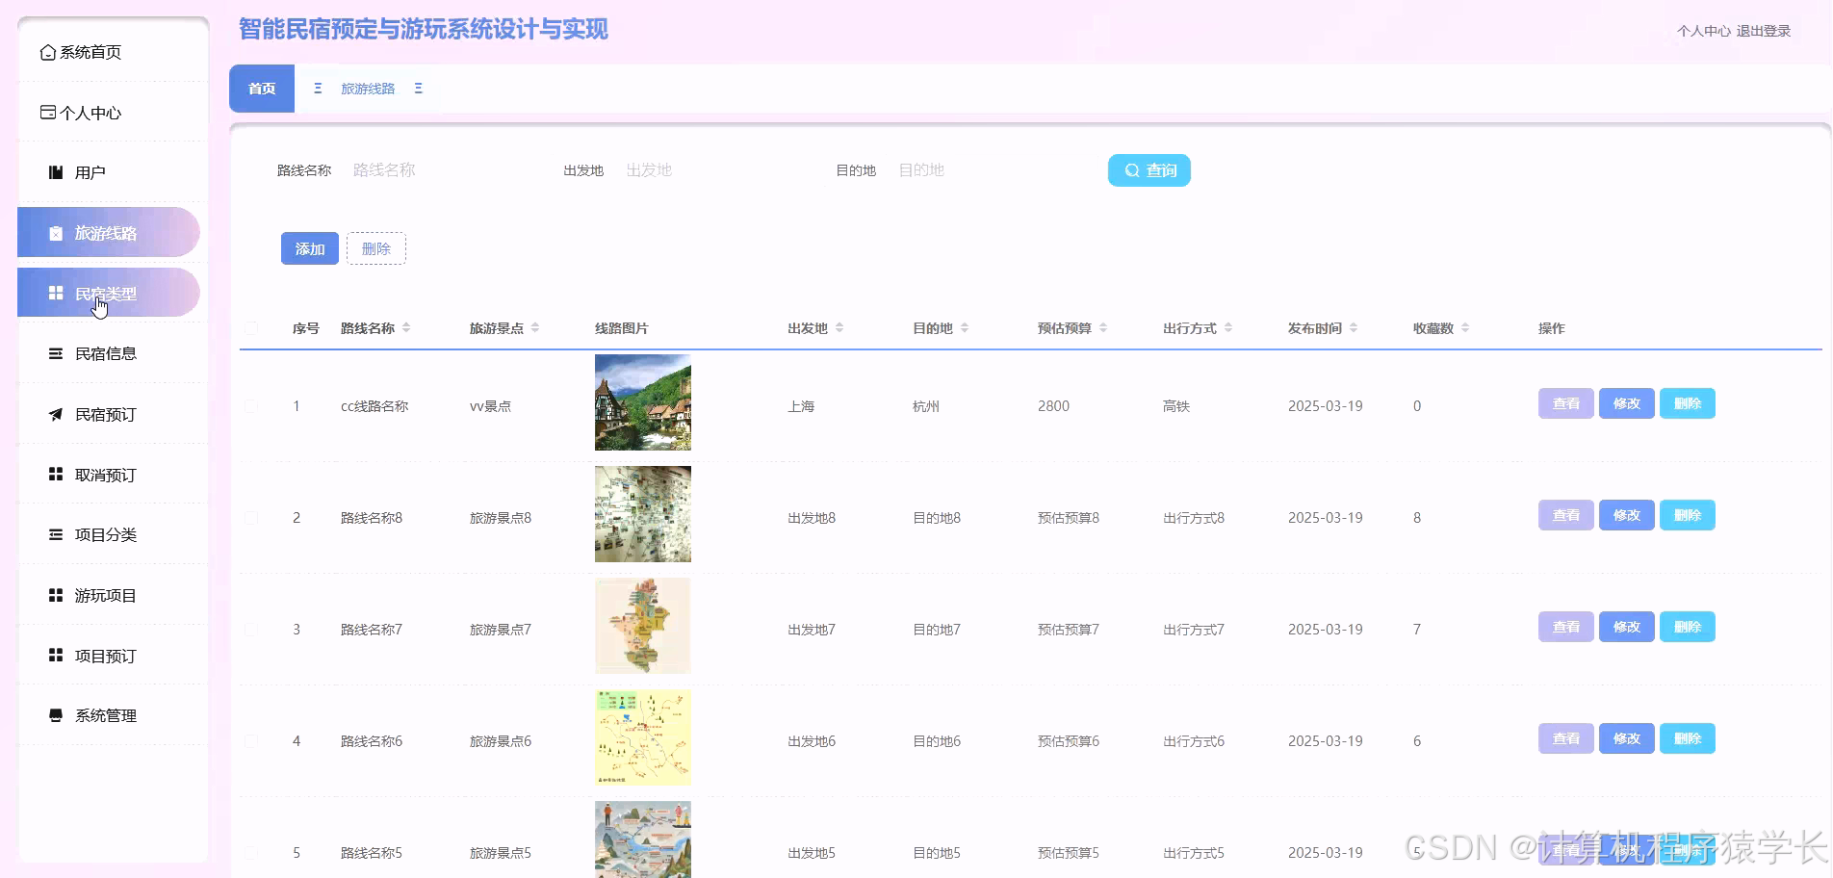Screen dimensions: 1833x878
Task: Check the checkbox for row 1 cc线路名称
Action: click(251, 405)
